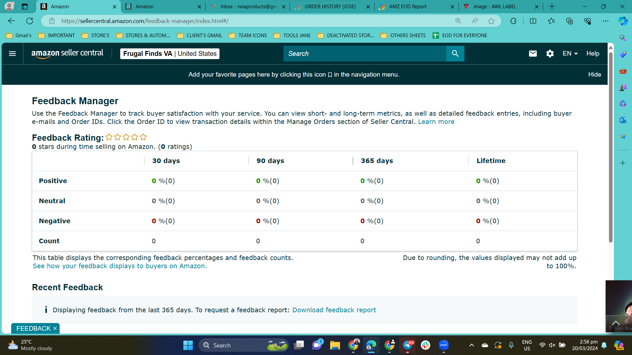Open Seller Central settings gear
The width and height of the screenshot is (632, 355).
point(550,54)
